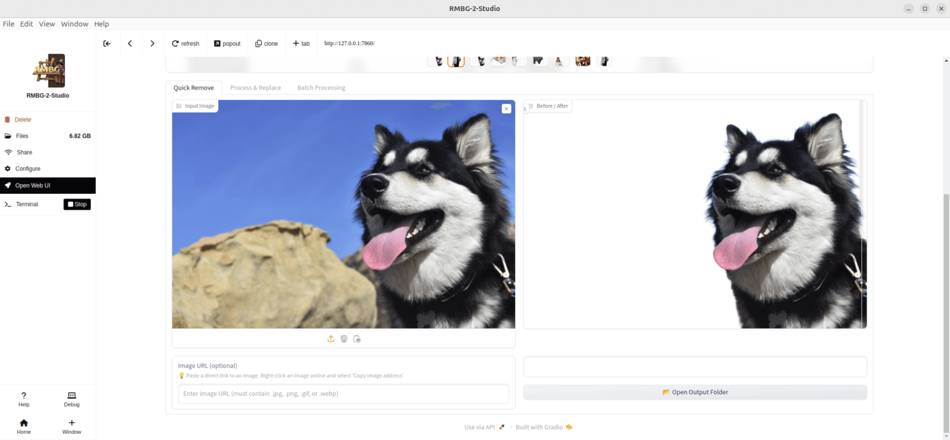Clone the current web UI view

(x=267, y=43)
